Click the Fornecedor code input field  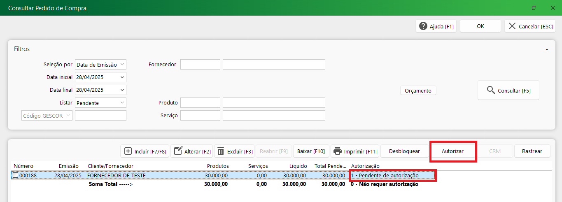click(200, 65)
